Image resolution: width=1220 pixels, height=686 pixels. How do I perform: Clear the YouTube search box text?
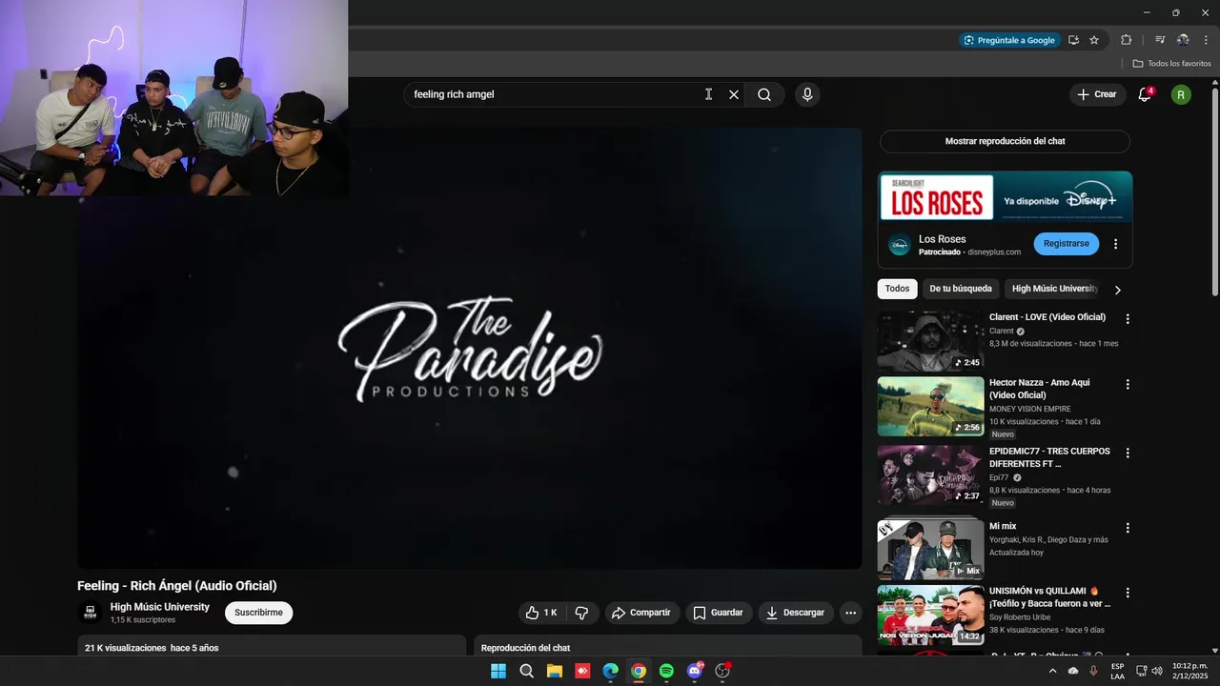click(734, 94)
